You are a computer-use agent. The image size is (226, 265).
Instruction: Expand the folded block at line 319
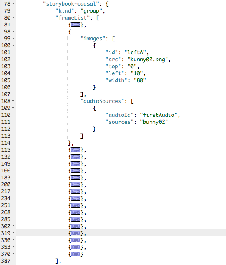[x=13, y=233]
